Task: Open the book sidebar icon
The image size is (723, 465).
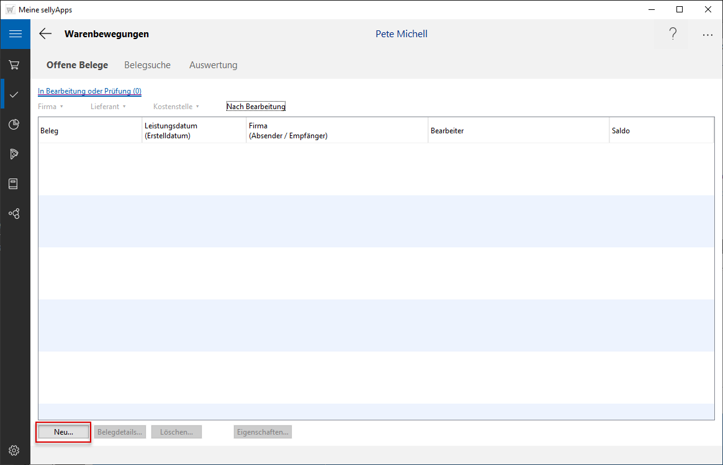Action: [14, 184]
